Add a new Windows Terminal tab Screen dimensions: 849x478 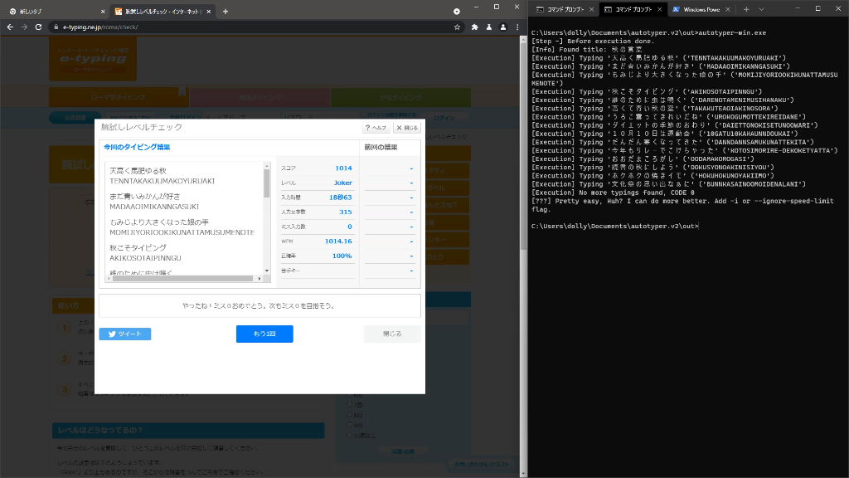[746, 9]
